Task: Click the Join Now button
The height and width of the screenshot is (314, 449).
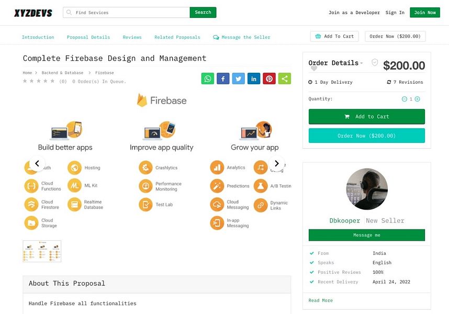Action: click(x=425, y=13)
